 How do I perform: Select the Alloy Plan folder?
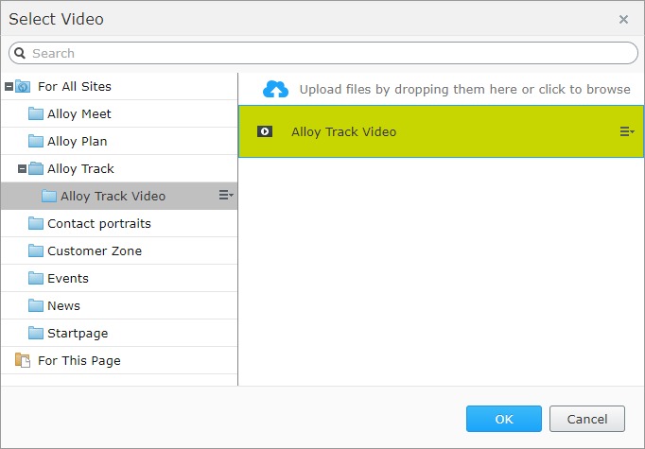click(x=78, y=141)
